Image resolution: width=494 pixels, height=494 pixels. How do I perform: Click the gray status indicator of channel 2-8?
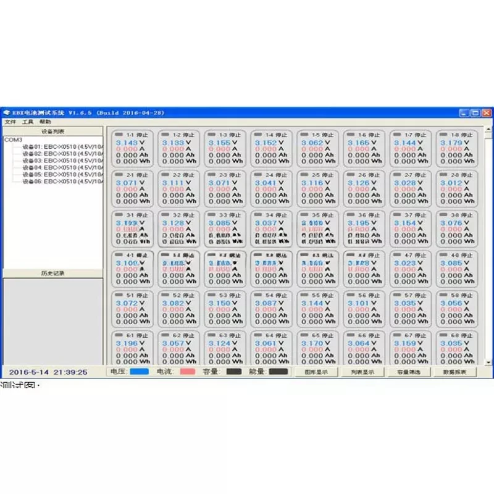(x=443, y=175)
